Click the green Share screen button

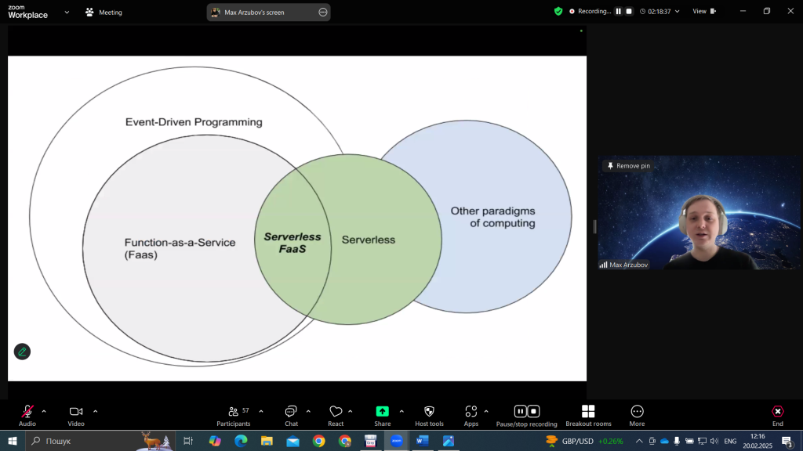[382, 412]
